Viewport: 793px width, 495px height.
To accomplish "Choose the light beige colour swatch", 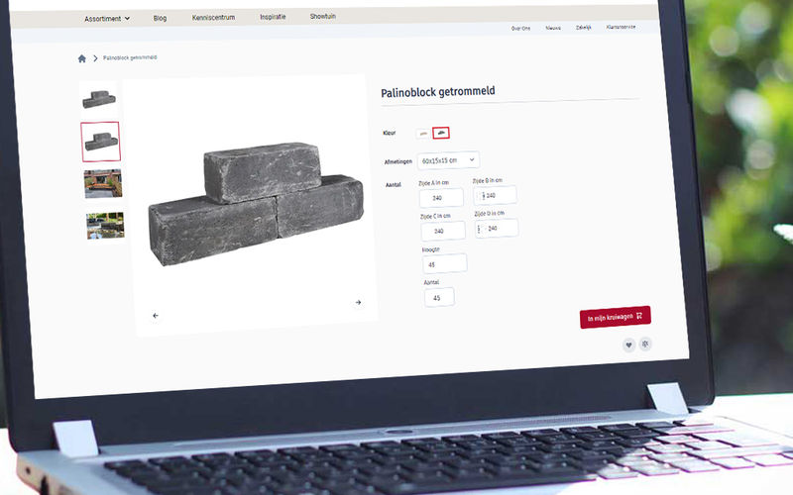I will [423, 134].
